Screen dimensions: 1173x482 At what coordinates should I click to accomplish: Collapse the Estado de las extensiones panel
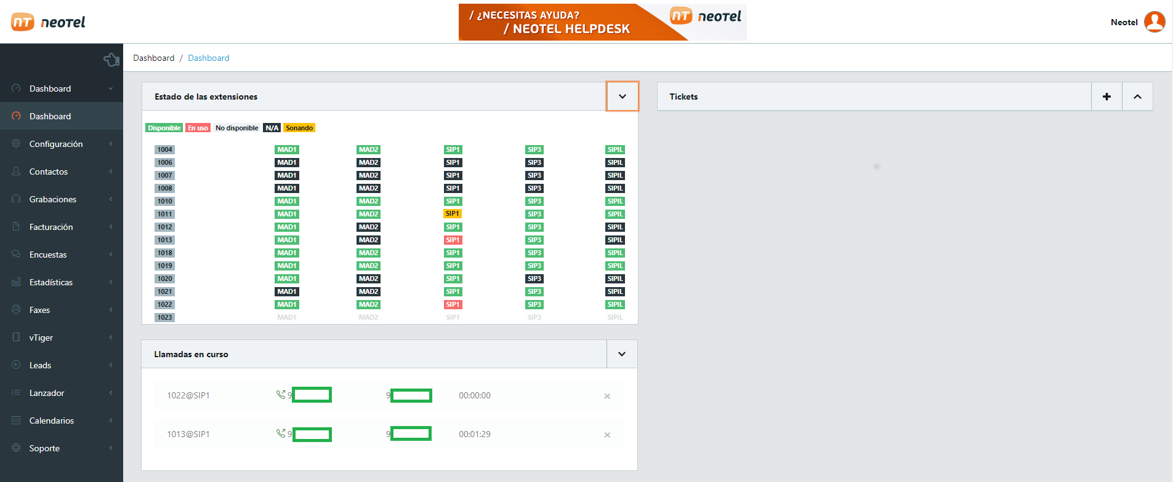coord(622,97)
